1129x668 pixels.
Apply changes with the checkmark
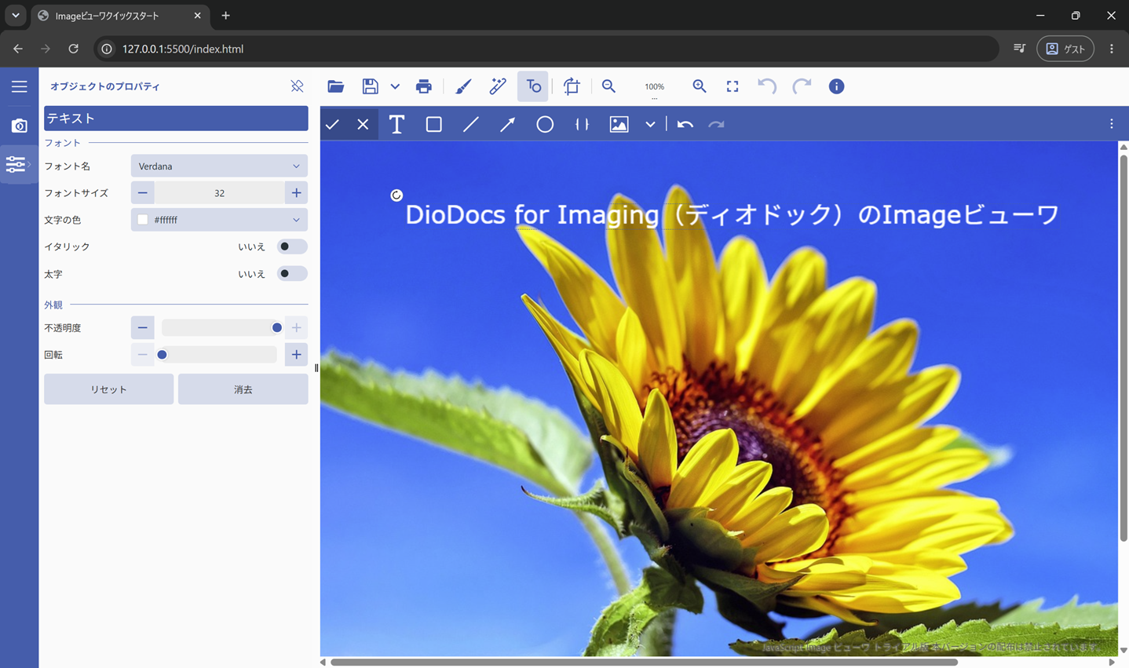coord(332,124)
